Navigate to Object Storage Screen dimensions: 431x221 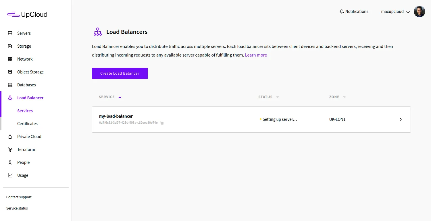[x=30, y=72]
